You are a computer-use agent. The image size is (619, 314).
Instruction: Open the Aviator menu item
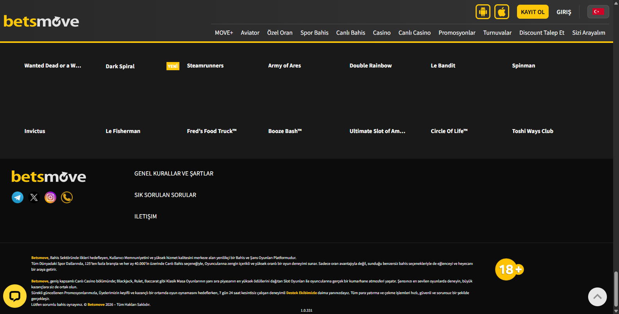250,33
